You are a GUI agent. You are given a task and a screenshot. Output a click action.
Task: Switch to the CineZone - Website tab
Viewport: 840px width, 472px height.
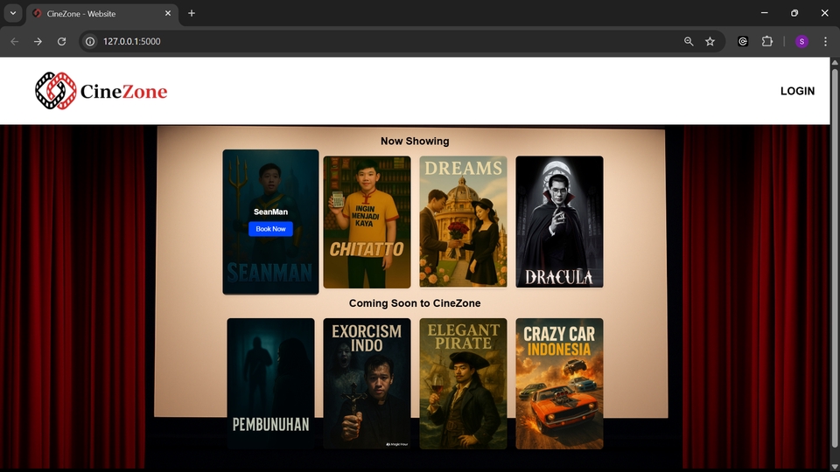(92, 13)
